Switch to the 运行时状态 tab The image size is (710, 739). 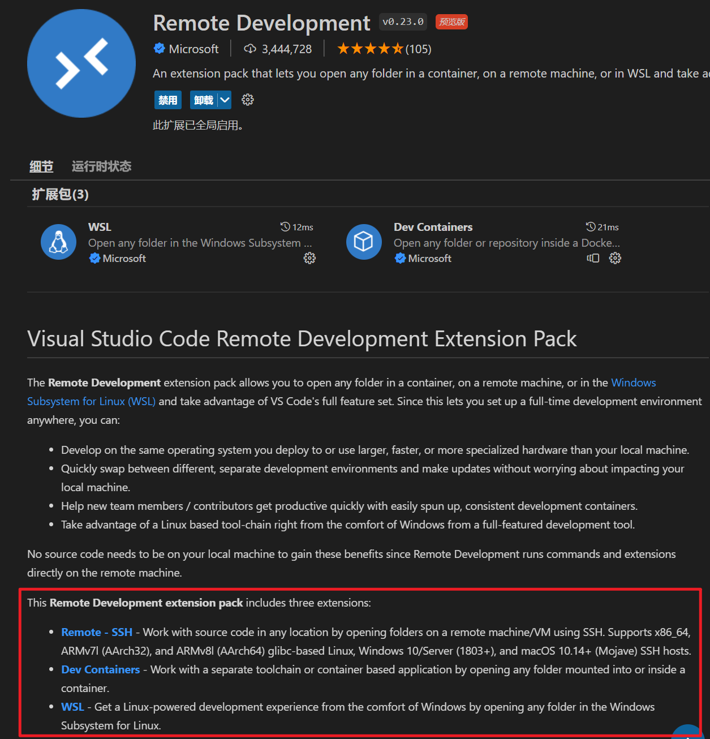[x=102, y=166]
